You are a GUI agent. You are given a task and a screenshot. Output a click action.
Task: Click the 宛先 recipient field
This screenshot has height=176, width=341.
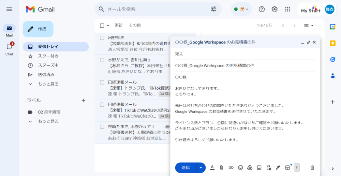(245, 54)
